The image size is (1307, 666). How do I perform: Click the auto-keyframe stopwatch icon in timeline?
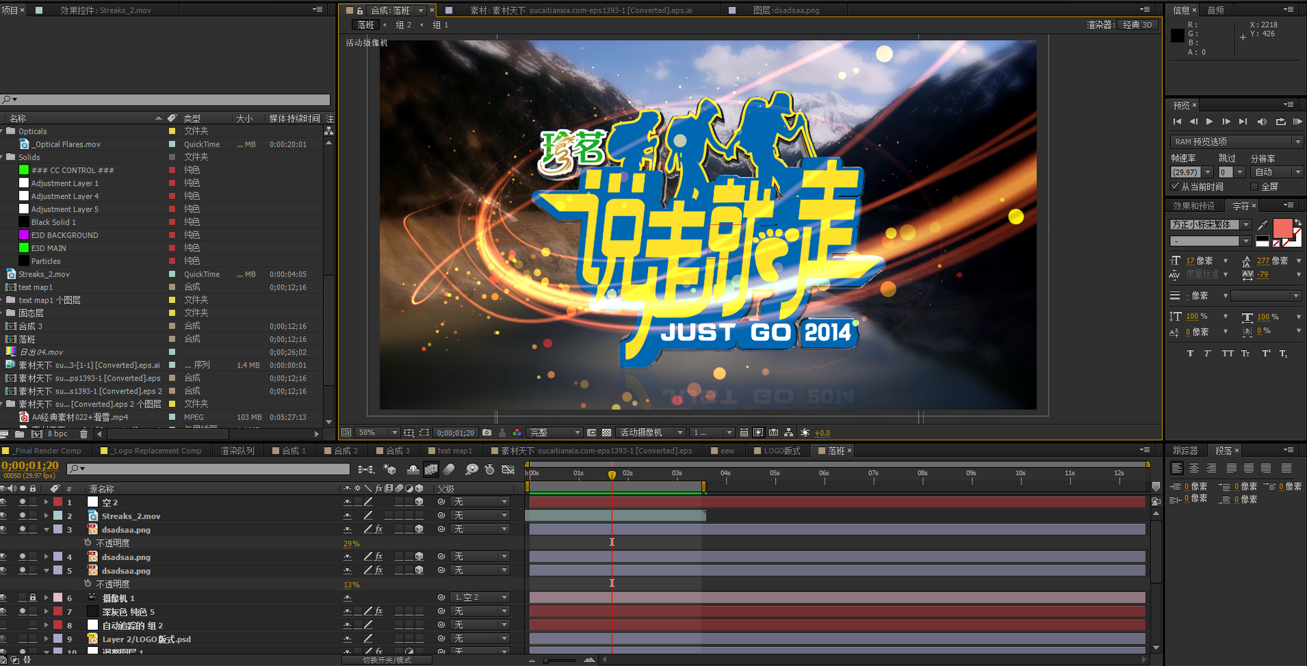(490, 470)
